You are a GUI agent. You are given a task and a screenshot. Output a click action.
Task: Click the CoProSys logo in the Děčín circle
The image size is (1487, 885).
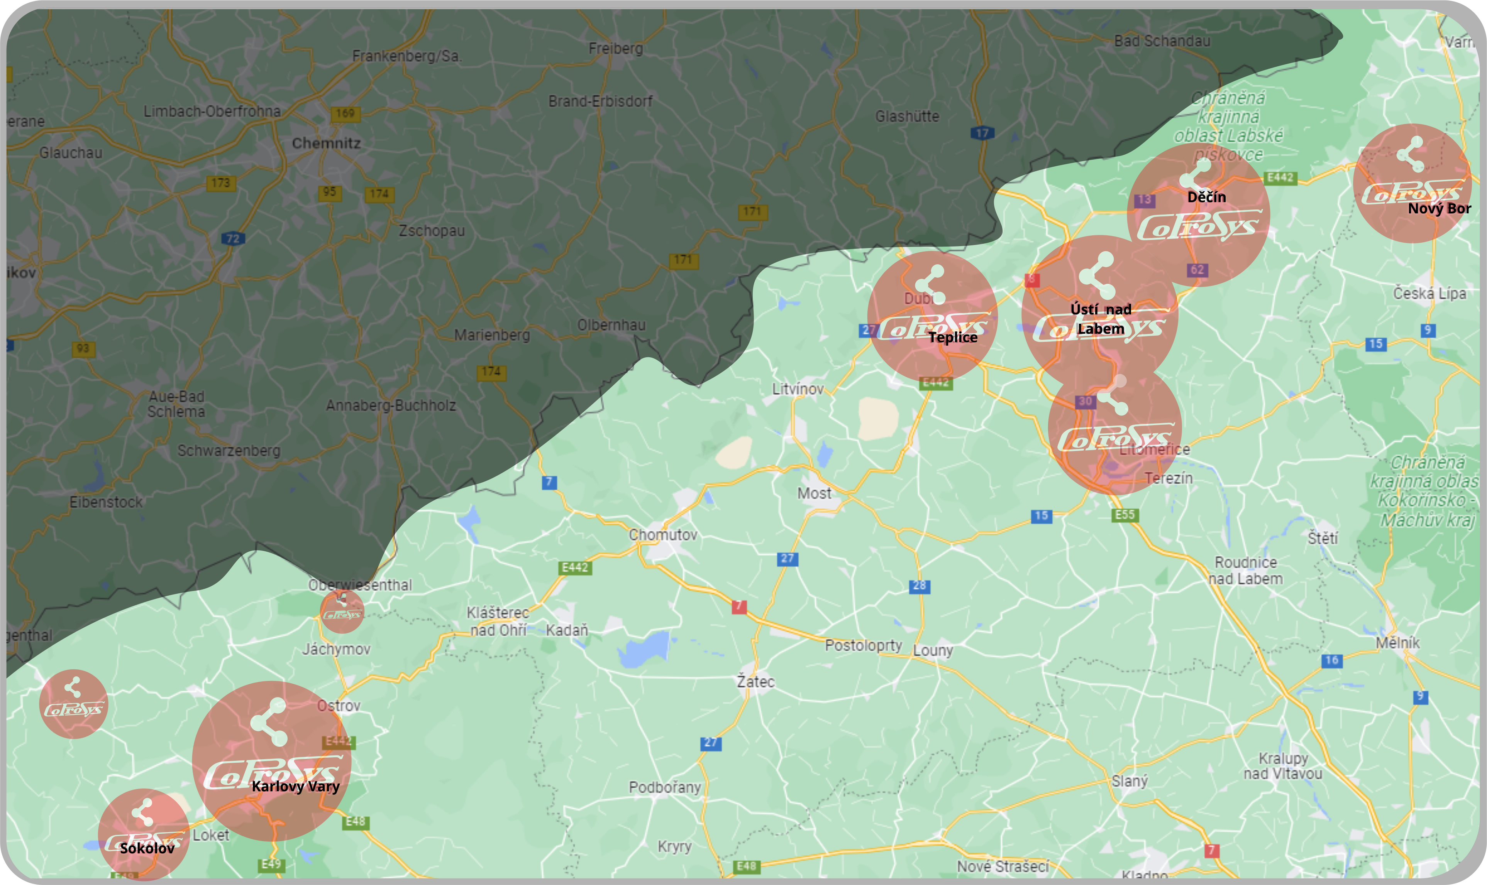(1199, 225)
